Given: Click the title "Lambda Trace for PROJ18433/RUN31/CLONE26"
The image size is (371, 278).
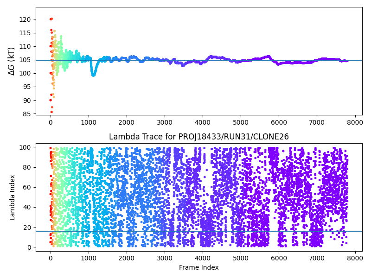Looking at the screenshot, I should 199,137.
